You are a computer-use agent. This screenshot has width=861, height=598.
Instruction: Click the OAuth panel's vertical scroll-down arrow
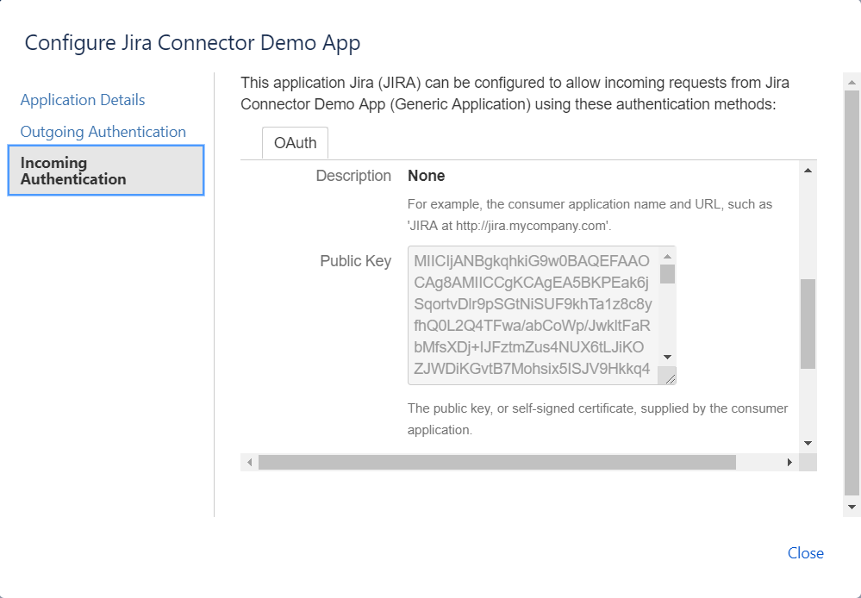808,443
